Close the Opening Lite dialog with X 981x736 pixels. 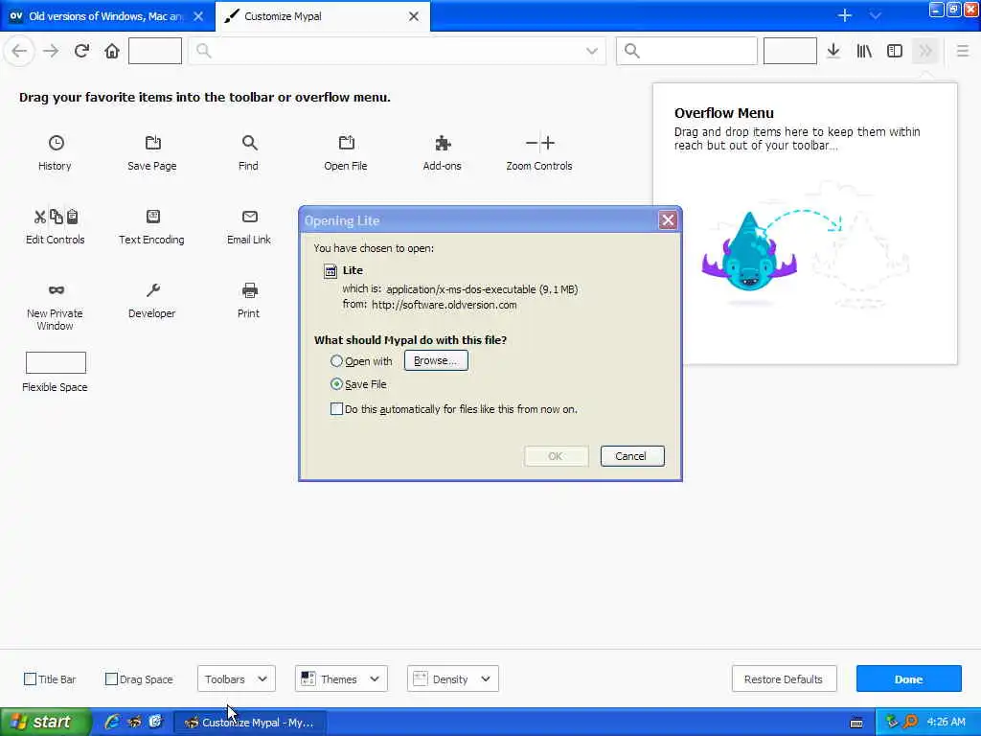[x=668, y=220]
